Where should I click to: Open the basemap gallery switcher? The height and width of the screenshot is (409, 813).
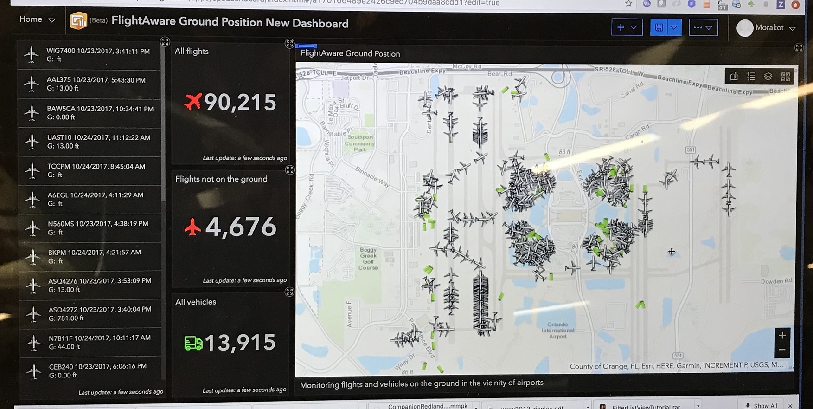785,77
